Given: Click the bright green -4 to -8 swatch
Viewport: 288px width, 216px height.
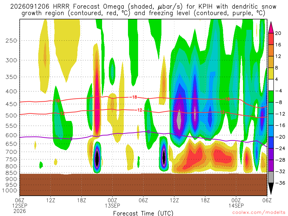Looking at the screenshot, I should 271,96.
